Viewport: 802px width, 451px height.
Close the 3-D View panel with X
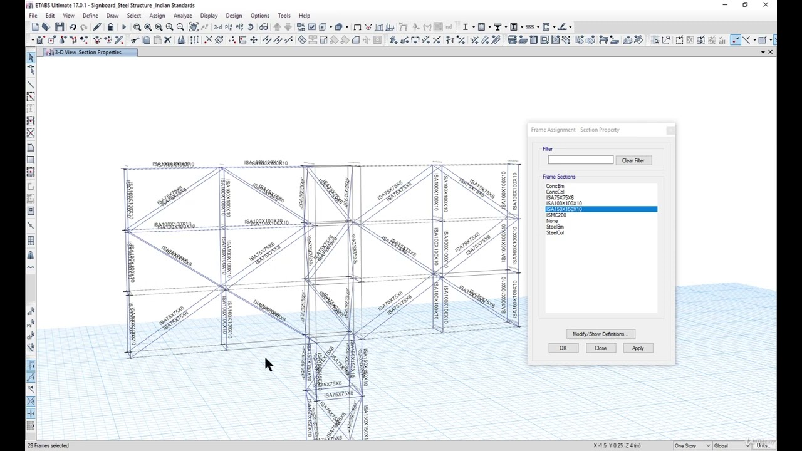770,52
